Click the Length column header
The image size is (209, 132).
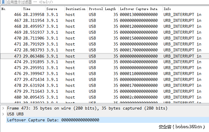point(110,9)
